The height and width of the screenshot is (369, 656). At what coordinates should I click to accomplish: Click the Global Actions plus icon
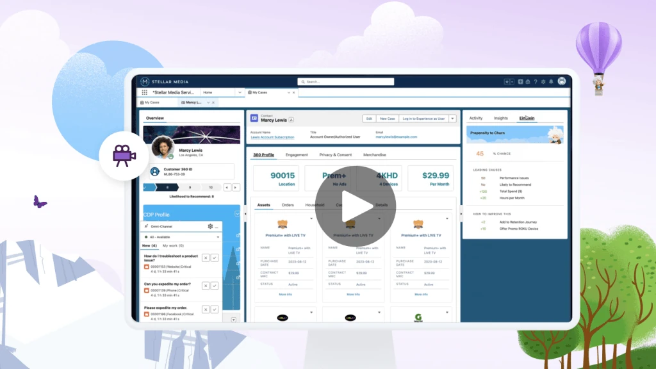click(x=520, y=82)
